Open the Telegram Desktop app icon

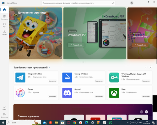tap(20, 77)
